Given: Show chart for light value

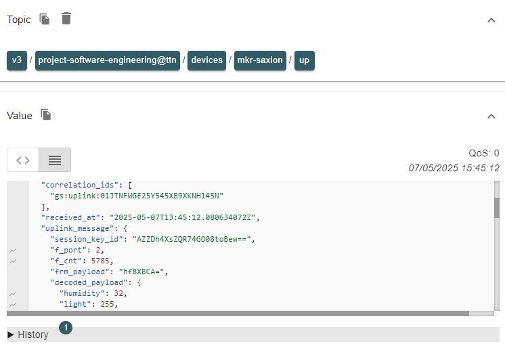Looking at the screenshot, I should (13, 305).
